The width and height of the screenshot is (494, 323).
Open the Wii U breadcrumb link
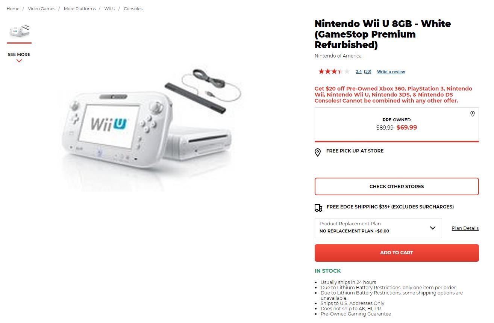110,9
